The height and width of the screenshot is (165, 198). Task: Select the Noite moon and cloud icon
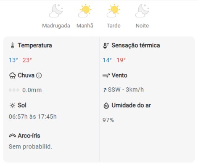click(142, 11)
